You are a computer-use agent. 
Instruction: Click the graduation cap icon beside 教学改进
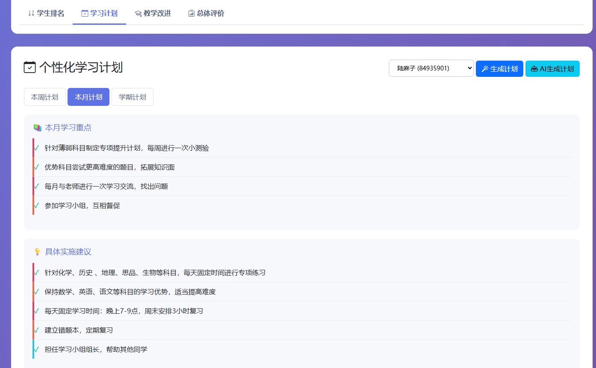click(138, 13)
